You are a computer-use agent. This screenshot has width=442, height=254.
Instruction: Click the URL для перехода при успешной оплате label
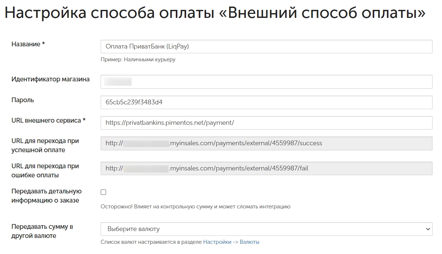[45, 145]
